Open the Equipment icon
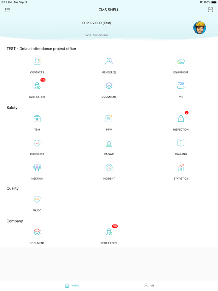The height and width of the screenshot is (291, 218). point(181,61)
